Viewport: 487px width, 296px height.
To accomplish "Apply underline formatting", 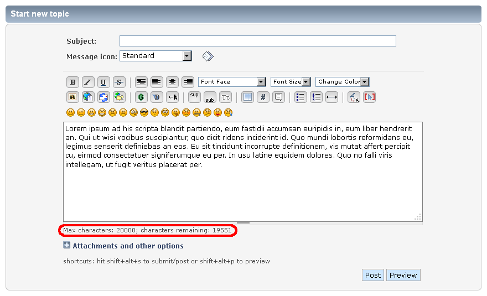I will [103, 82].
